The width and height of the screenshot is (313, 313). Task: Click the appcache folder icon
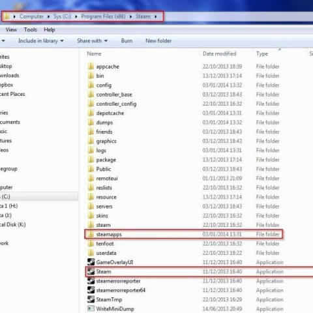(91, 66)
